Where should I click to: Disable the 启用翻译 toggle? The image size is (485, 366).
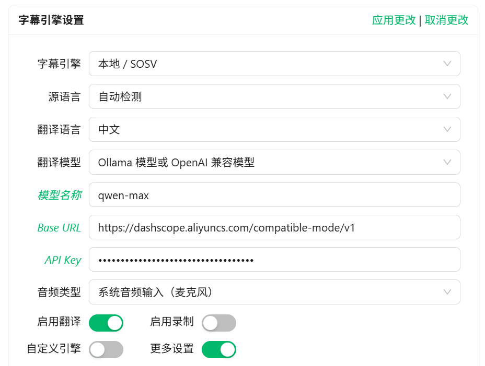click(x=106, y=323)
